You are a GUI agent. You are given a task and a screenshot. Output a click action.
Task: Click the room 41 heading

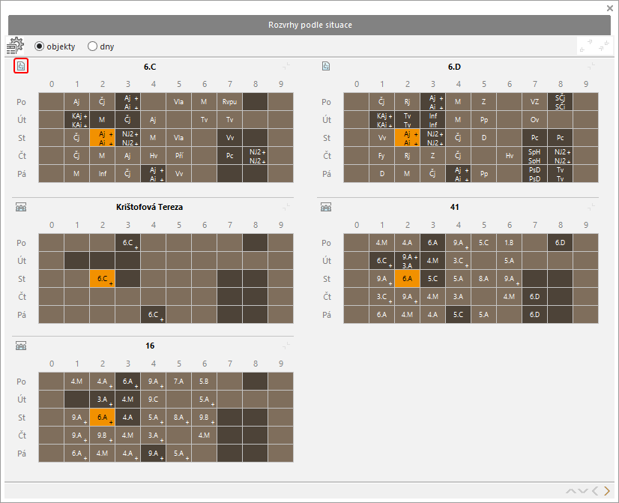[454, 207]
